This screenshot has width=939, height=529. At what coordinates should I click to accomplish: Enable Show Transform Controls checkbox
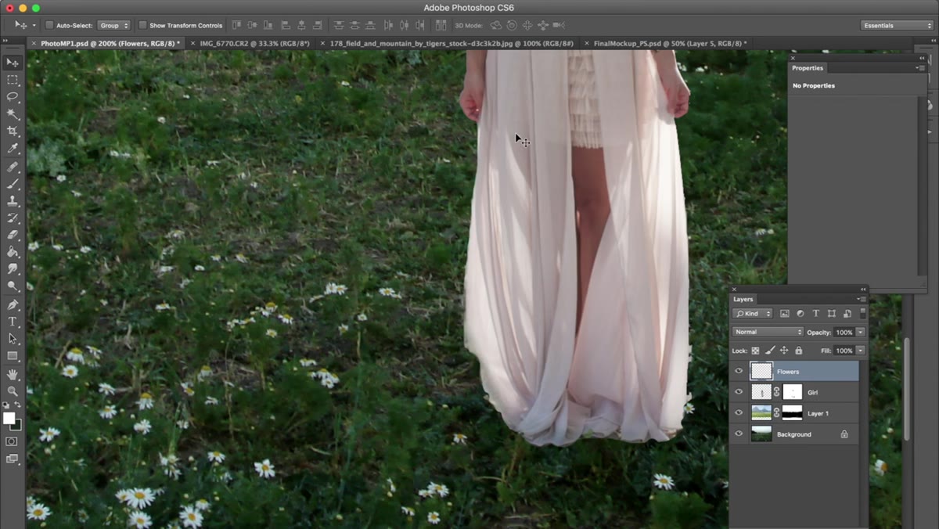click(142, 25)
